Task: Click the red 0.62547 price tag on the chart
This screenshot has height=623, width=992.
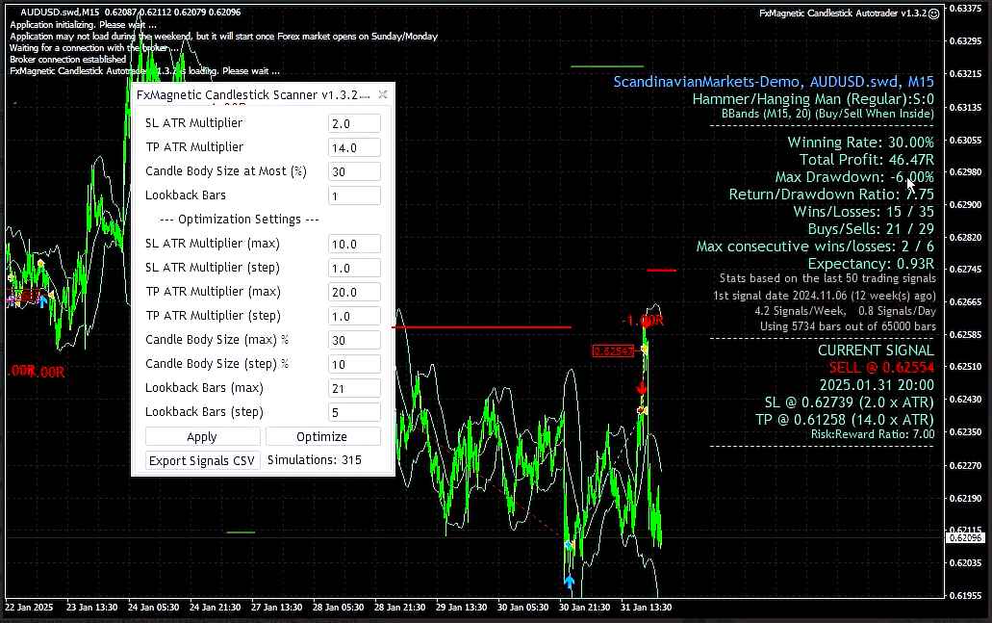Action: pos(613,350)
